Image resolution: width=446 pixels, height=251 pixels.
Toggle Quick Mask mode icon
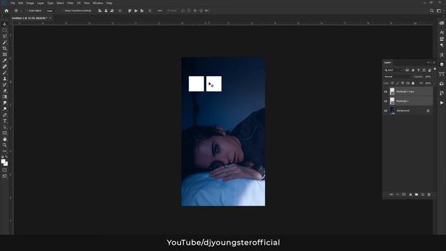click(x=5, y=170)
